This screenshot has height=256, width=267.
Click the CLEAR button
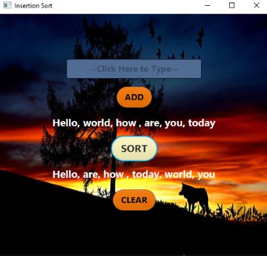(x=134, y=200)
